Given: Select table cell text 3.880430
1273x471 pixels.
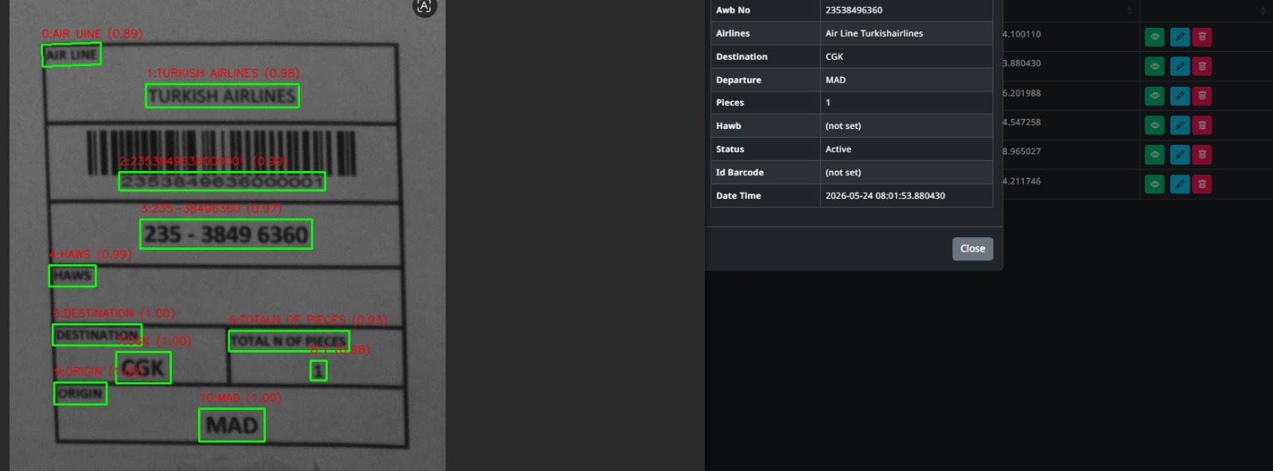Looking at the screenshot, I should point(1022,63).
